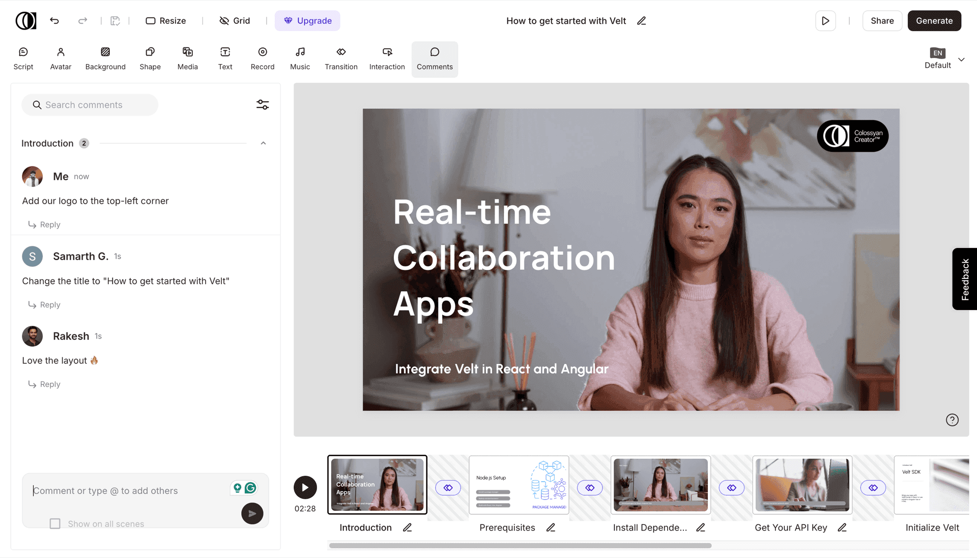Open the Resize options
Image resolution: width=977 pixels, height=558 pixels.
click(166, 21)
